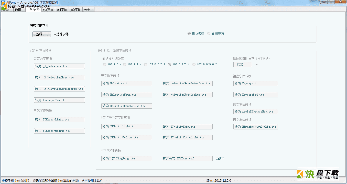This screenshot has width=347, height=184.
Task: Convert to HelveticaNeueInterface.ttc
Action: click(187, 83)
